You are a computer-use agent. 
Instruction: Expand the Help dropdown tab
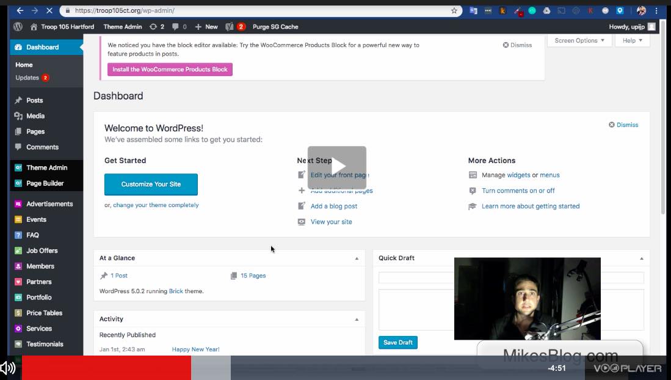click(632, 40)
